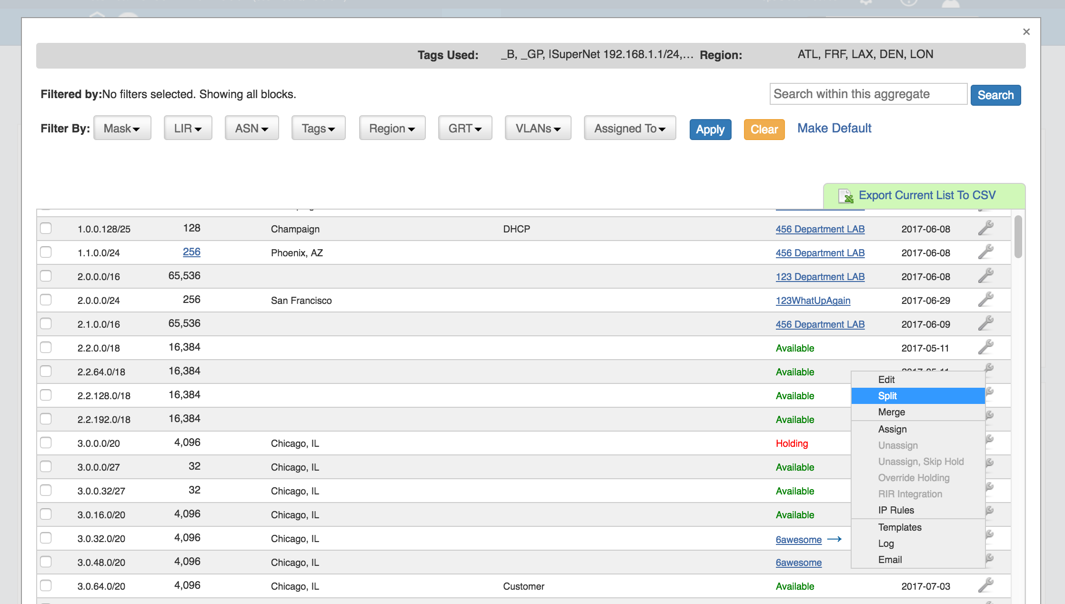
Task: Tick the 3.0.0.0/20 row checkbox
Action: click(x=46, y=443)
